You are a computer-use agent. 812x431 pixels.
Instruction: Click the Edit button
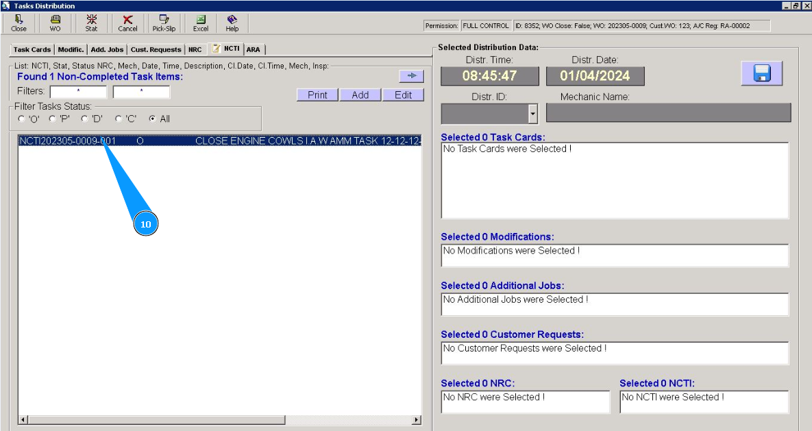tap(404, 95)
